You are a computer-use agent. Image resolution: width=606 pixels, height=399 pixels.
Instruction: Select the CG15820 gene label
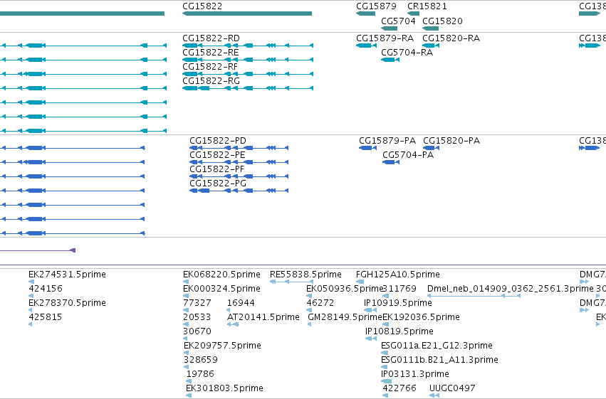(x=442, y=21)
